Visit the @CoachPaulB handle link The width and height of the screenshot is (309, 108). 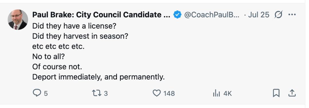pyautogui.click(x=212, y=15)
